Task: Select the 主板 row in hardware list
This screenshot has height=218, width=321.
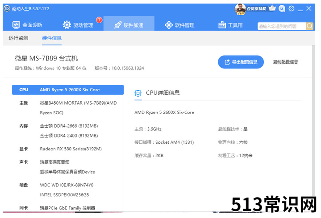Action: point(68,108)
